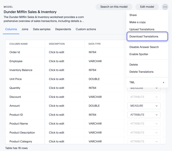Go to the Dependents tab
Image resolution: width=172 pixels, height=151 pixels.
point(63,29)
